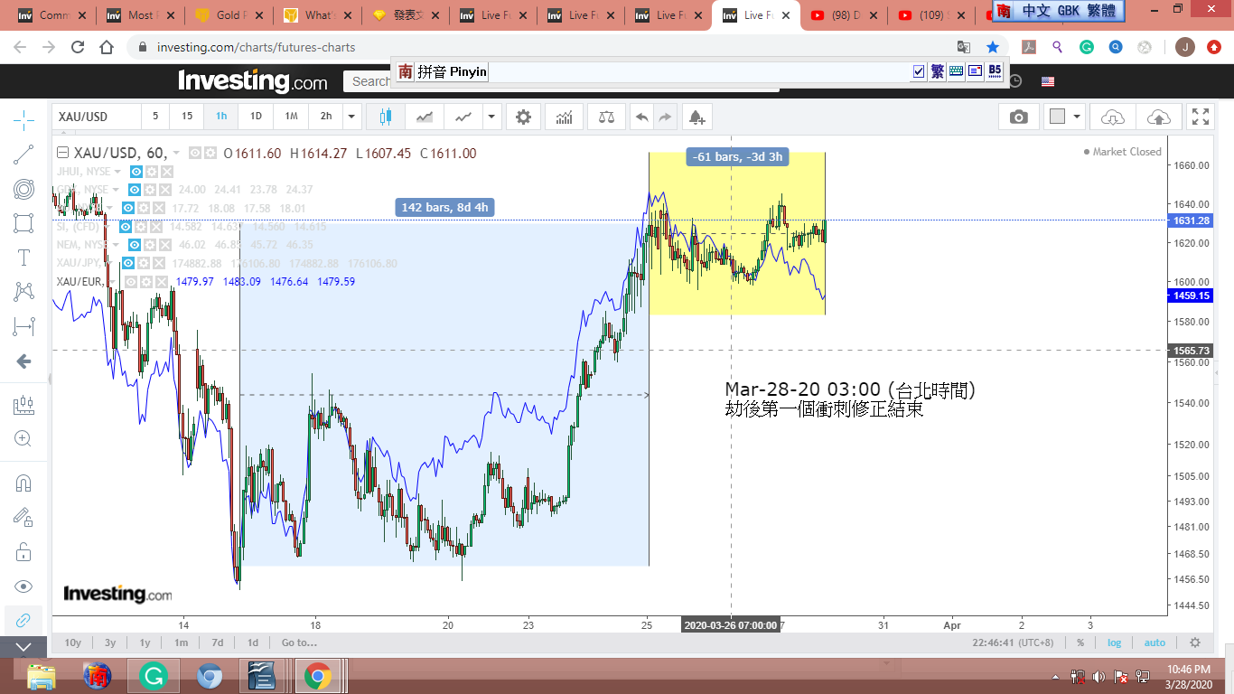Open chart properties gear in toolbar

[x=524, y=117]
